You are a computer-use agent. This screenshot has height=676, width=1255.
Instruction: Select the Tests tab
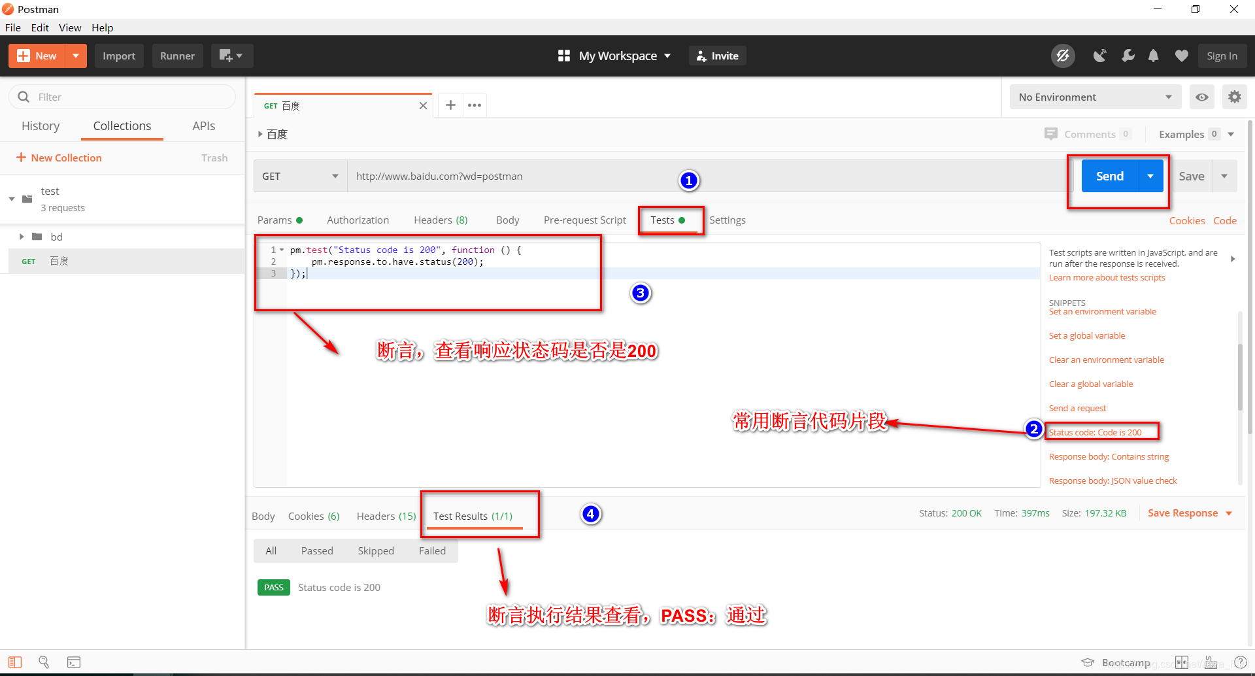(667, 220)
